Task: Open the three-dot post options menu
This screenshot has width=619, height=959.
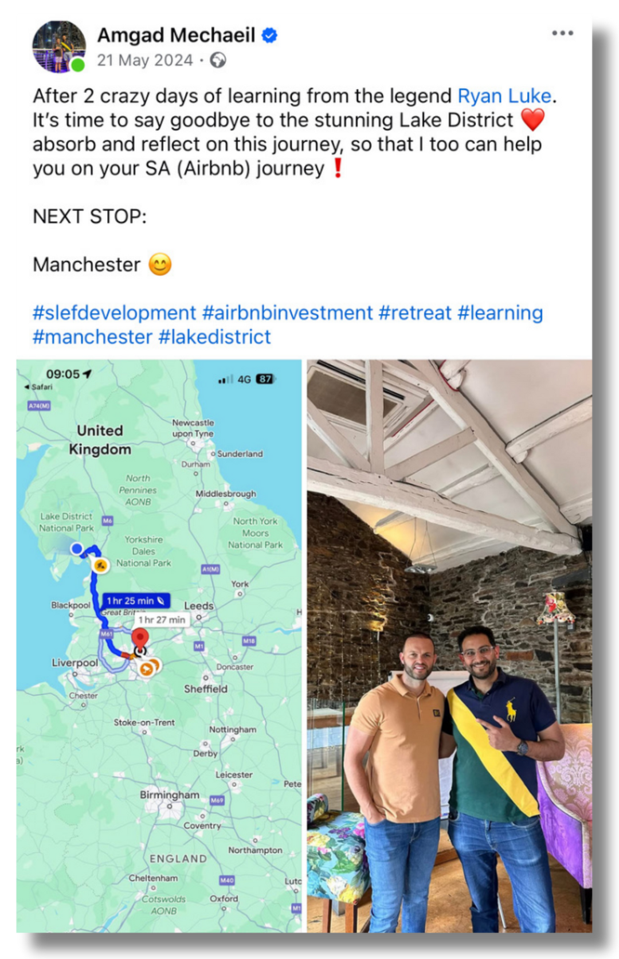Action: (x=562, y=33)
